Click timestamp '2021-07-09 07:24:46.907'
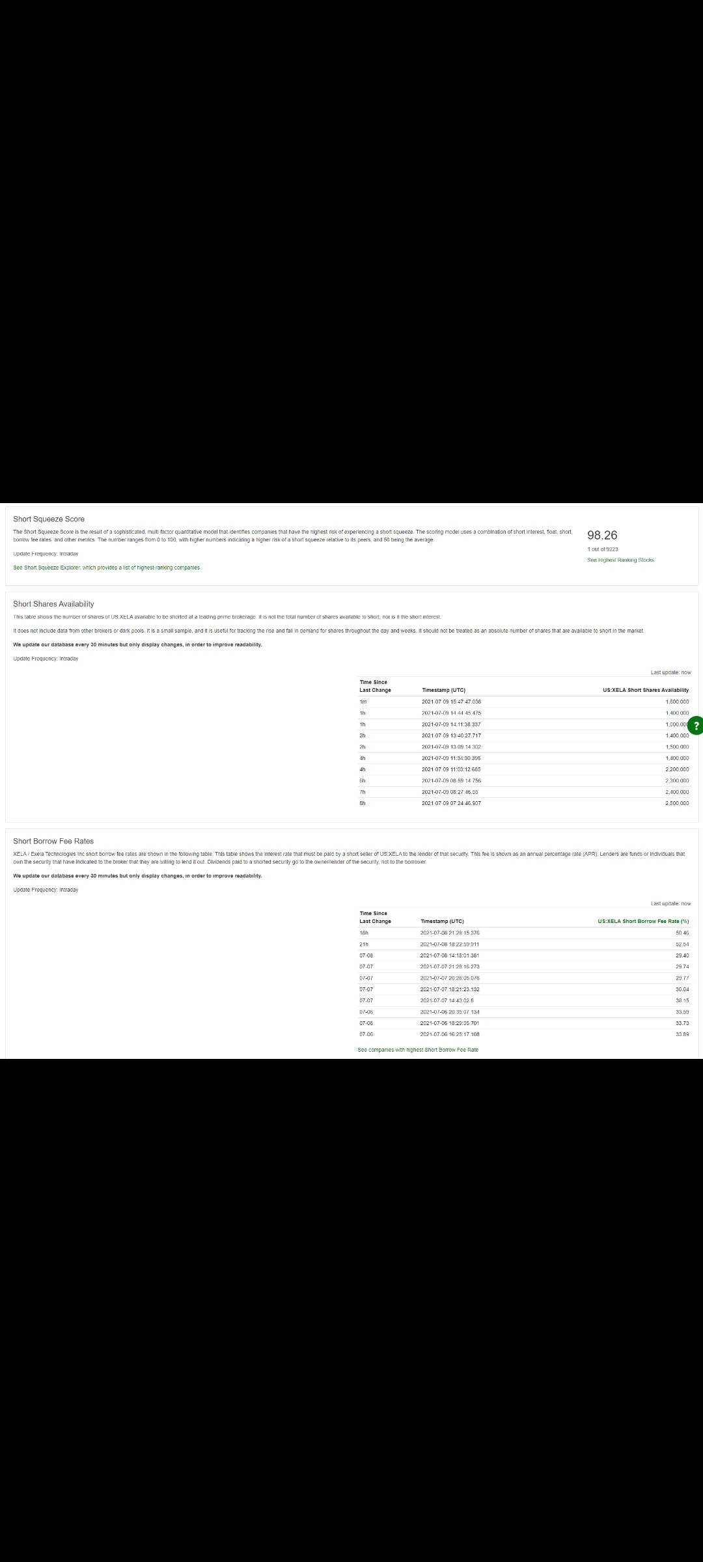This screenshot has width=703, height=1562. tap(451, 803)
